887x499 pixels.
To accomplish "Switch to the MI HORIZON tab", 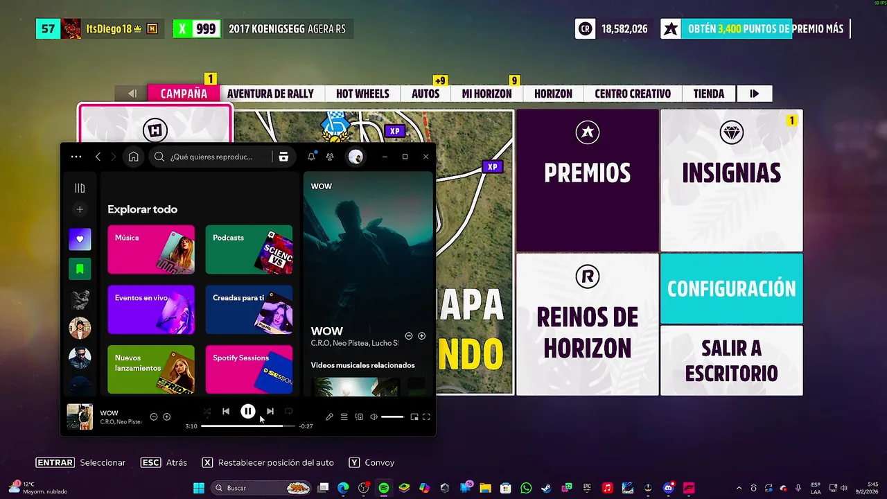I will [x=486, y=94].
